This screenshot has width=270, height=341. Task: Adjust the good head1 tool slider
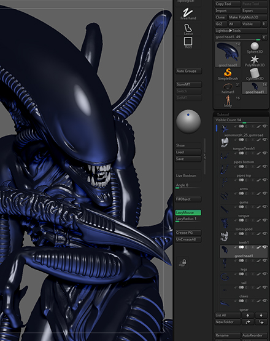pyautogui.click(x=238, y=38)
